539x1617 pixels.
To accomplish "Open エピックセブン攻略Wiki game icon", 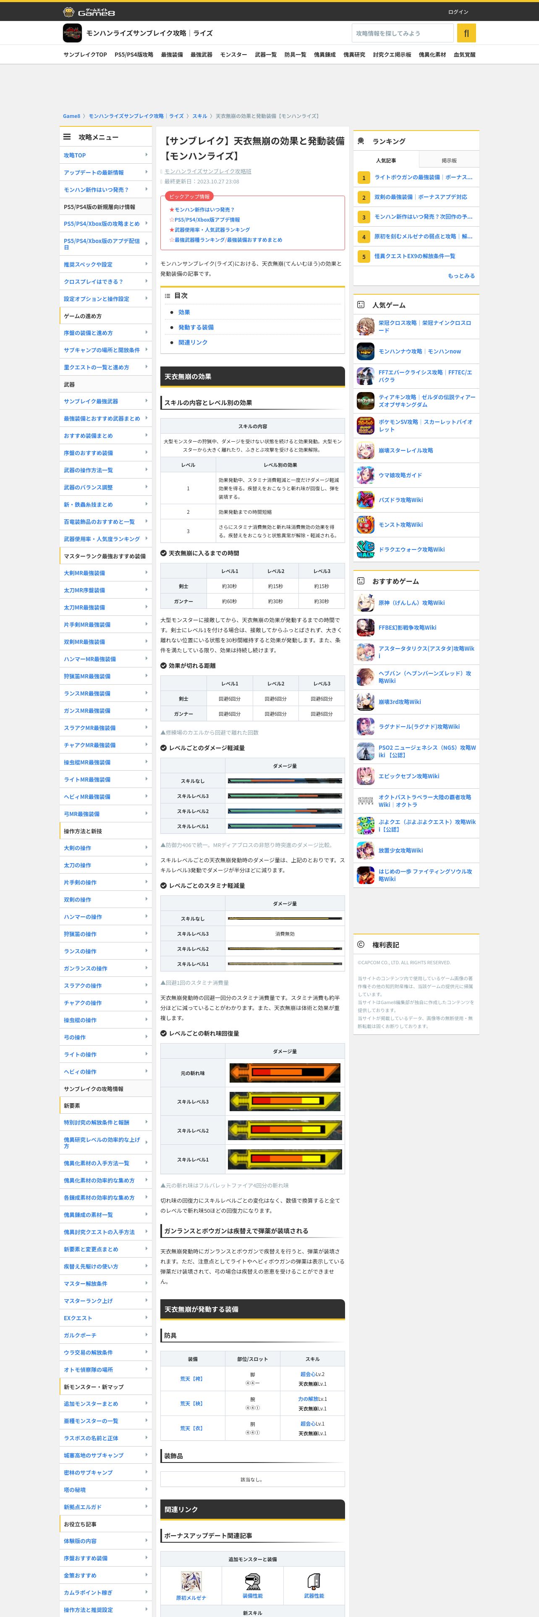I will click(x=365, y=776).
